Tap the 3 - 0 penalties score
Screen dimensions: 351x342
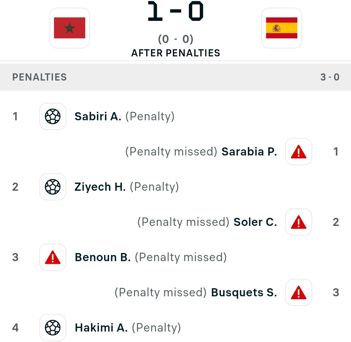[330, 77]
